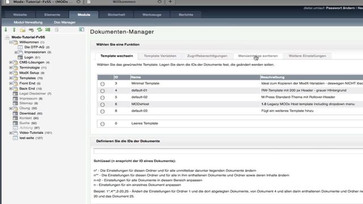Select the MODxHost template radio button
Screen dimensions: 363x204
(x=103, y=104)
